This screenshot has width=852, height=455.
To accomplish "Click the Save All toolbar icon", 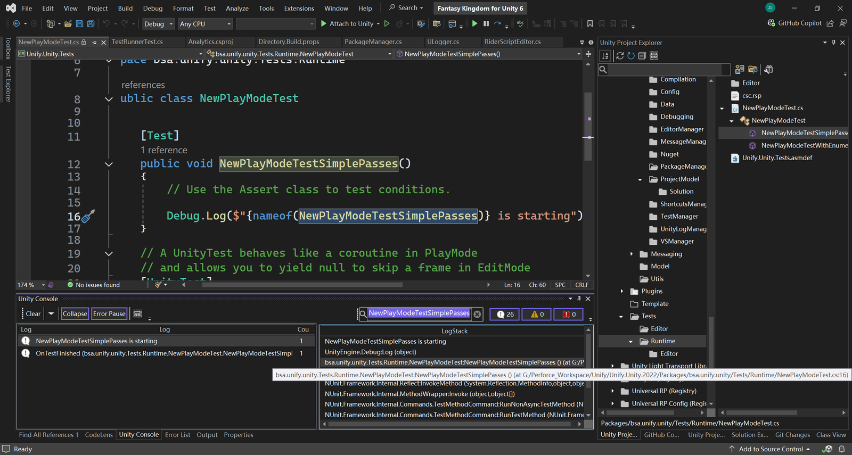I will [x=91, y=24].
